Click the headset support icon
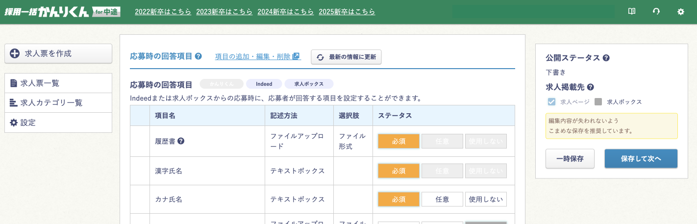The image size is (697, 224). pyautogui.click(x=656, y=12)
